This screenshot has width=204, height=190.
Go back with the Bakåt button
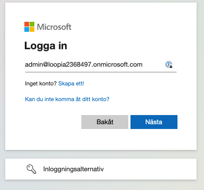105,122
